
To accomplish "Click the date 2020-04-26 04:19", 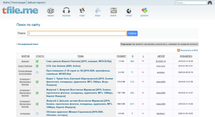I will click(185, 72).
